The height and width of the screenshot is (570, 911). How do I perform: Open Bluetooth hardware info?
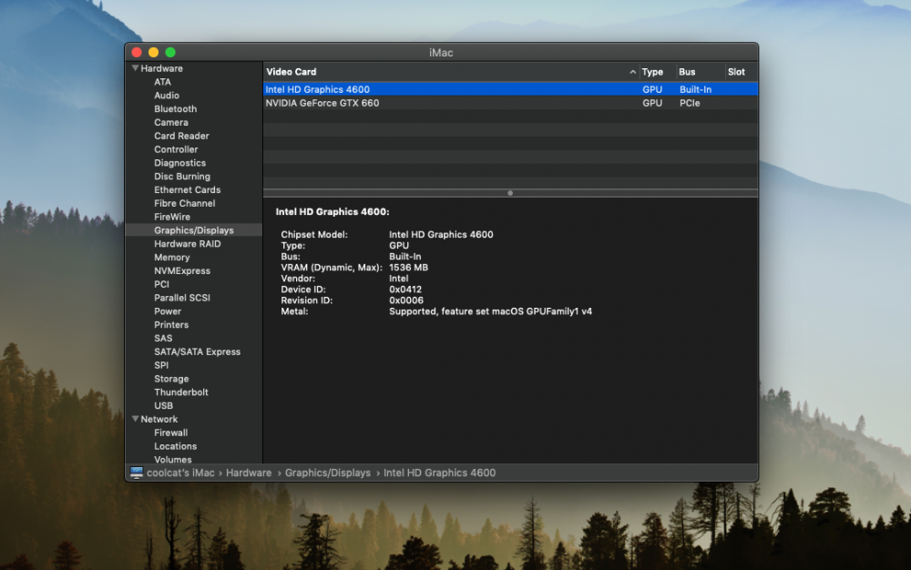[x=175, y=108]
